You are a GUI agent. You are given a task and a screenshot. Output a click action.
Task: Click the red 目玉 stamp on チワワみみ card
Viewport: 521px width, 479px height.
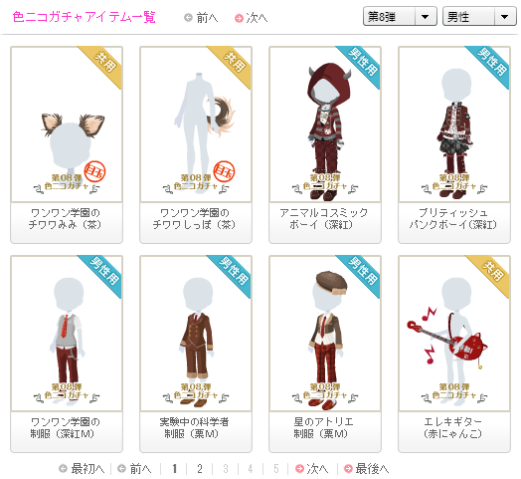(x=94, y=171)
